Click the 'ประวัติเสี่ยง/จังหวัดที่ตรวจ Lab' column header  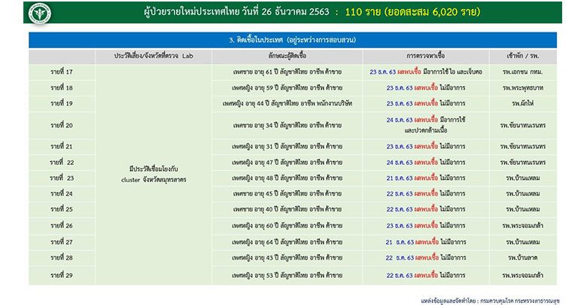(x=149, y=56)
